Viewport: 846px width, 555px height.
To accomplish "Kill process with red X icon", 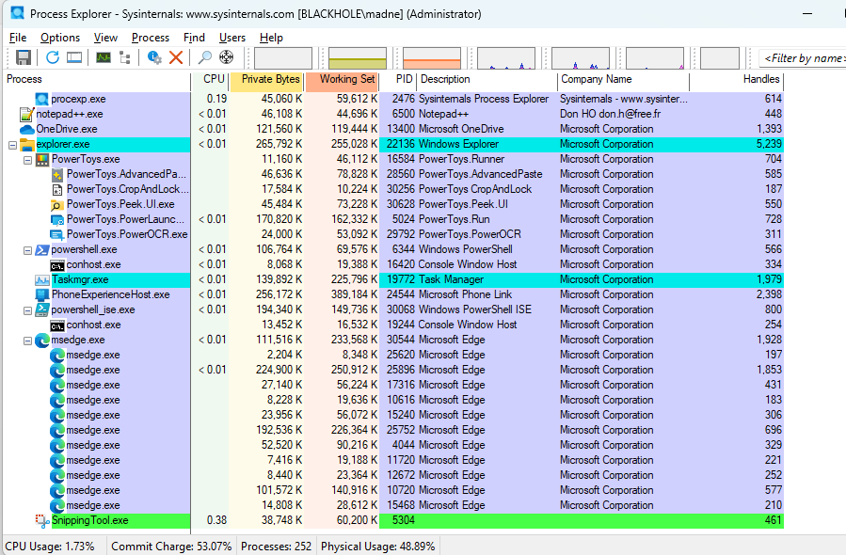I will tap(176, 57).
